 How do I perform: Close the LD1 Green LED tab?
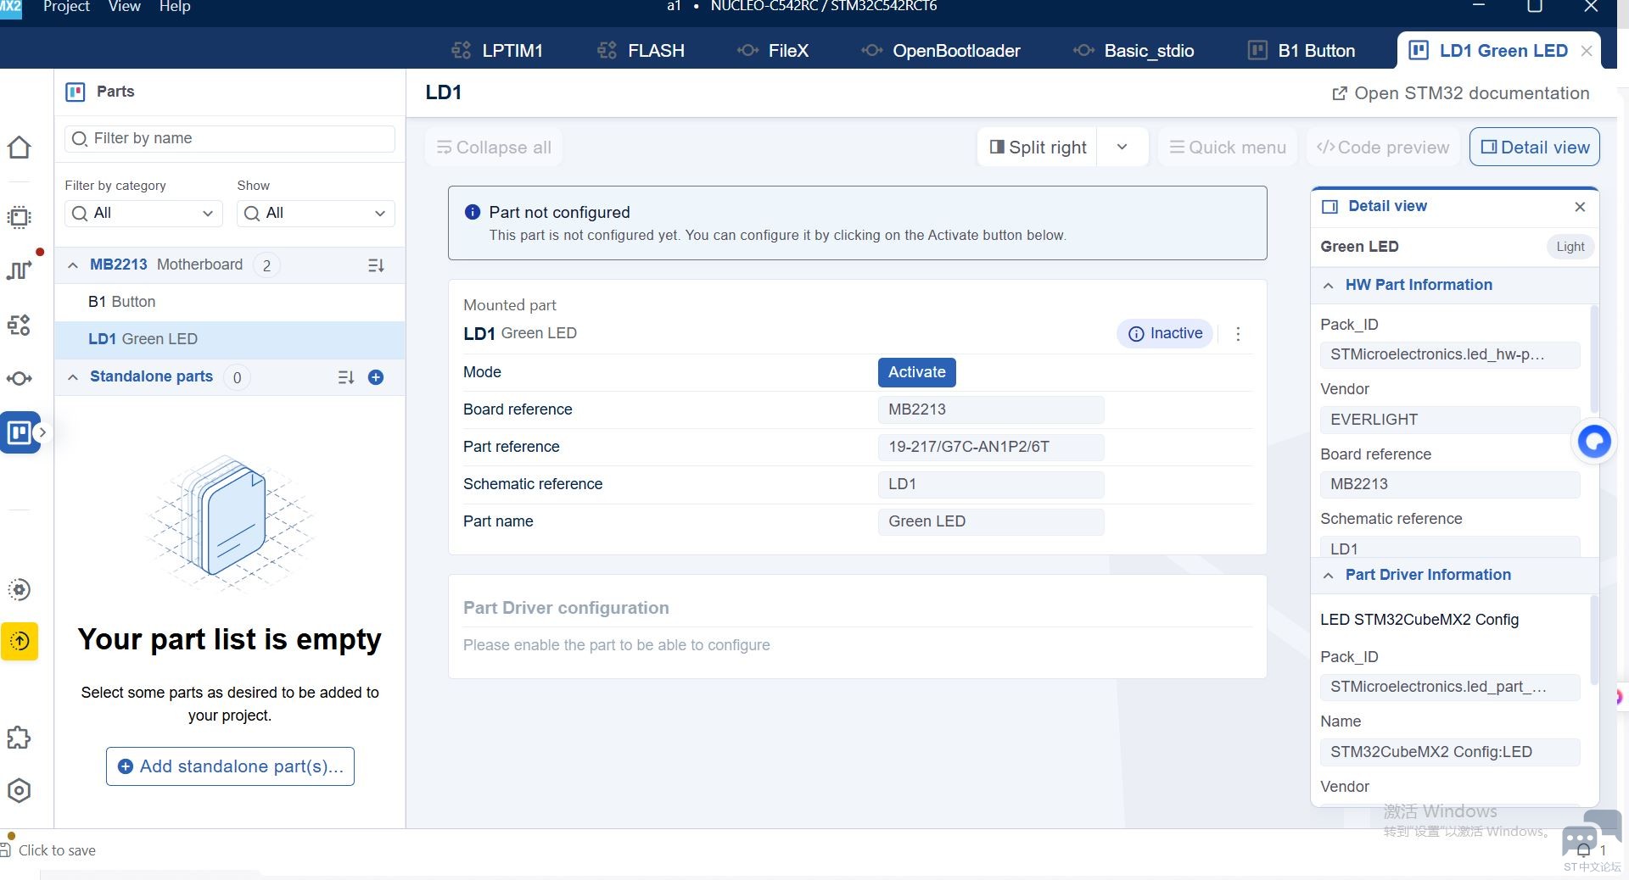(x=1587, y=51)
